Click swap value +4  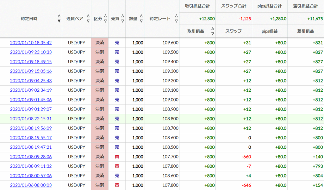pos(248,176)
